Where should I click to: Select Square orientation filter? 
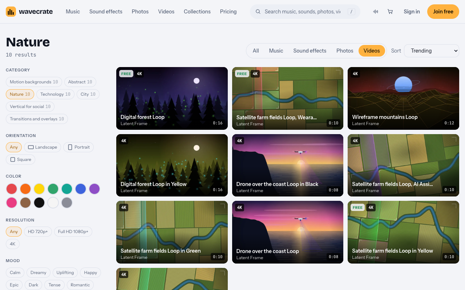(20, 159)
